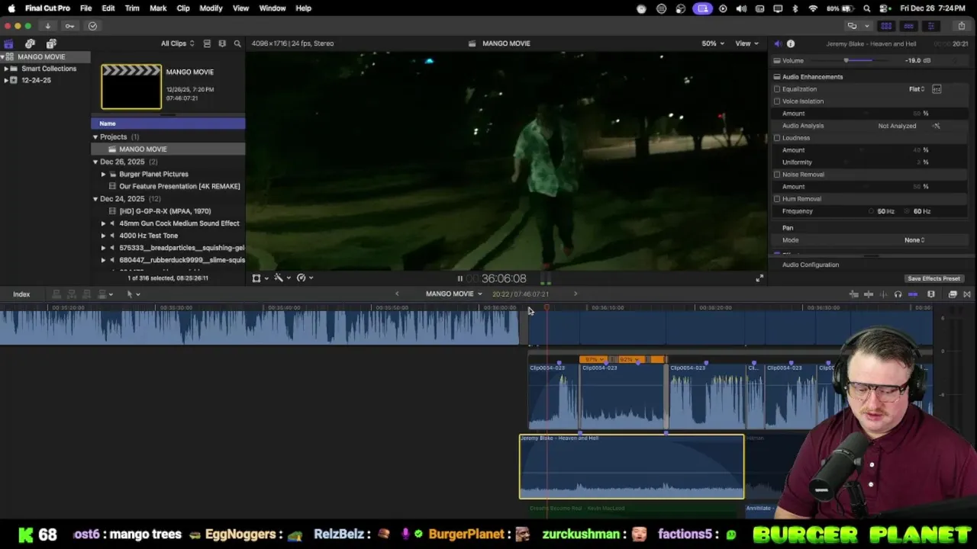The height and width of the screenshot is (549, 977).
Task: Open the Edit menu
Action: pos(108,8)
